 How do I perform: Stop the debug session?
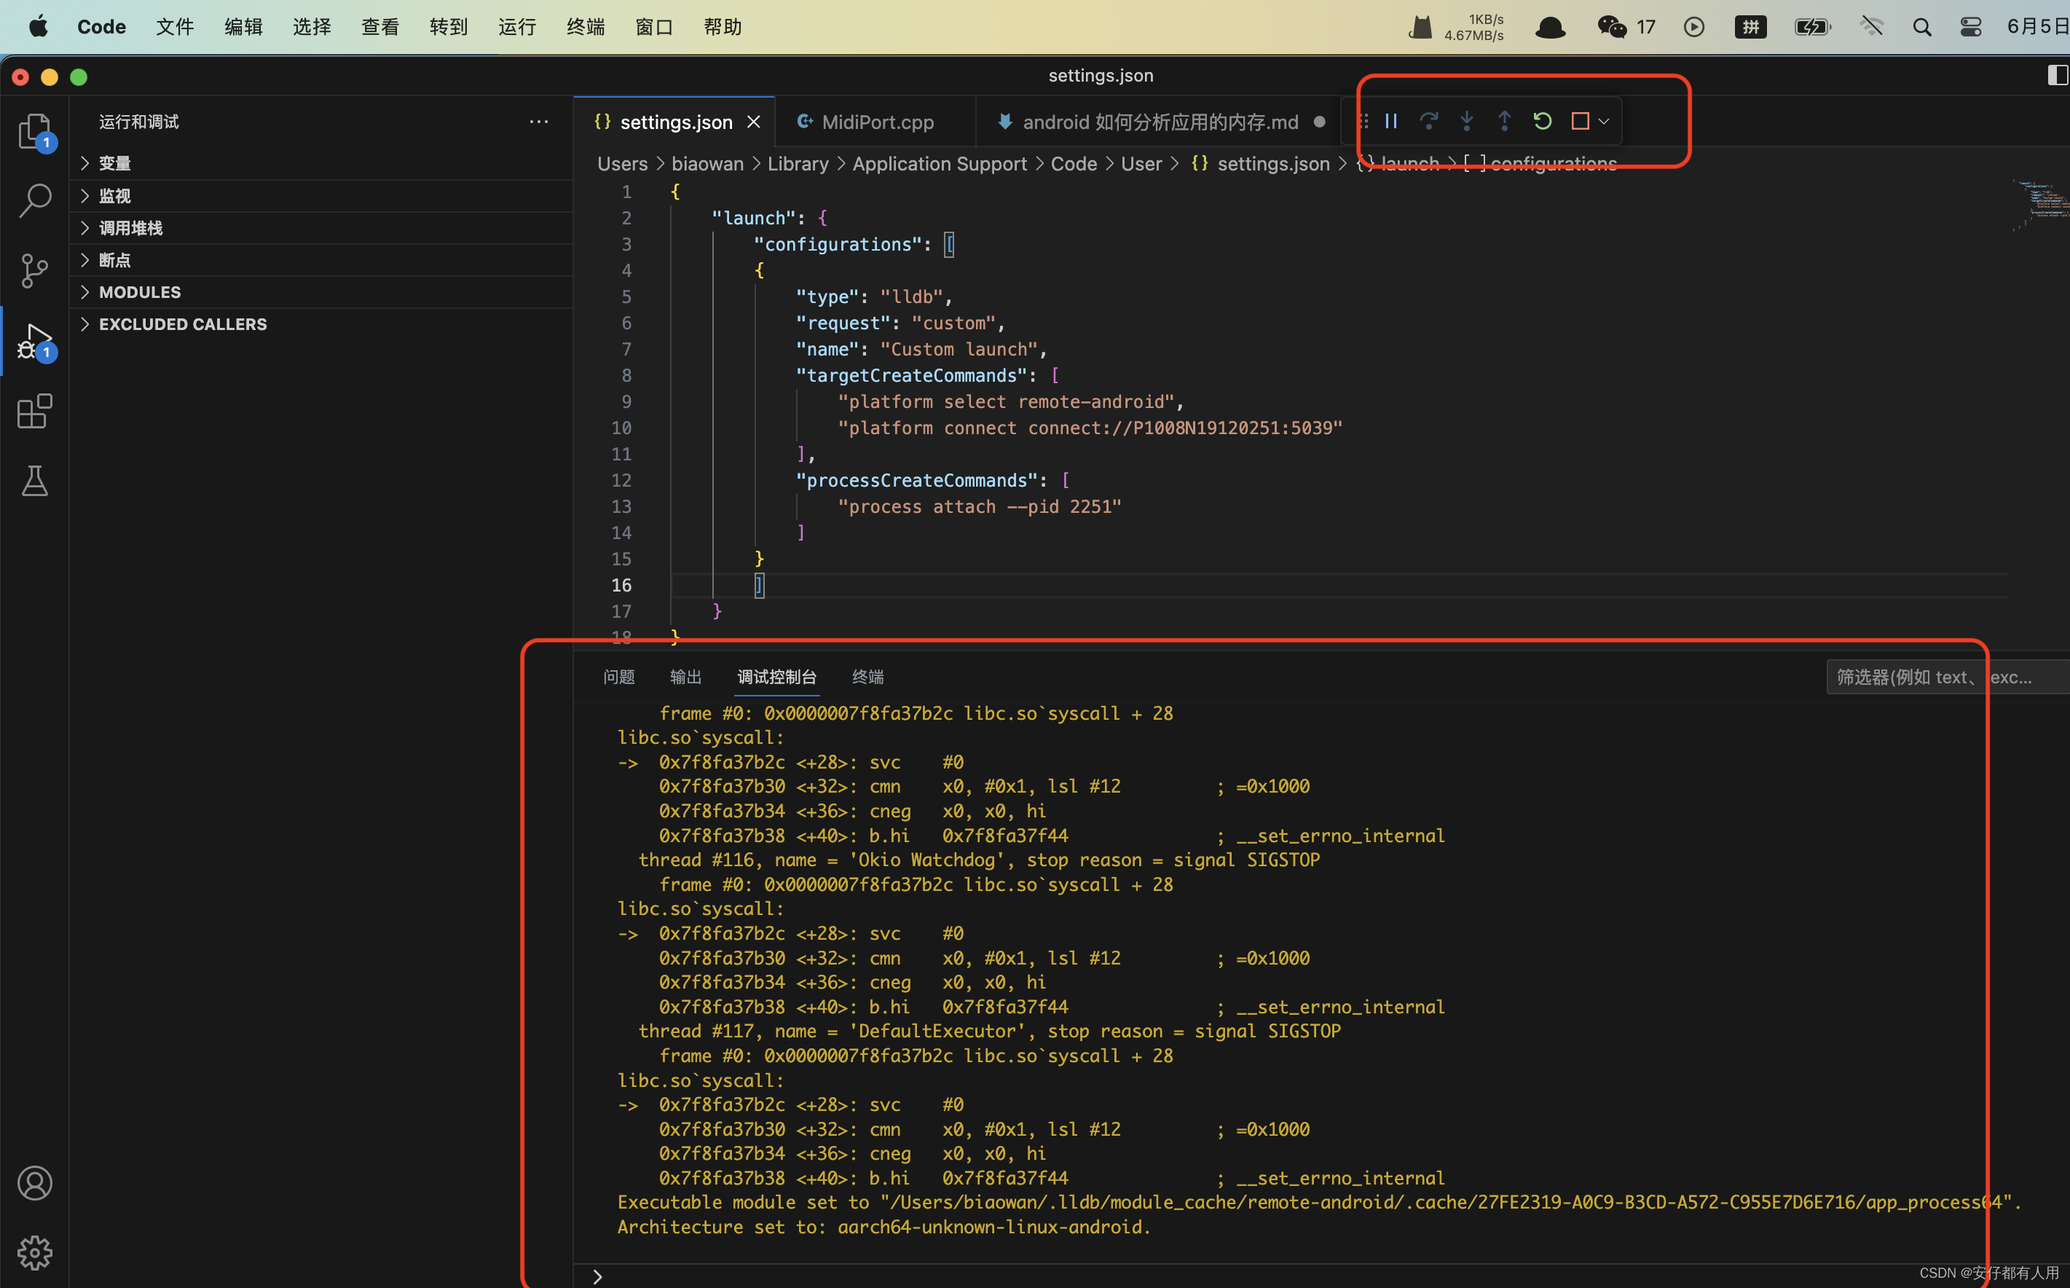point(1581,121)
